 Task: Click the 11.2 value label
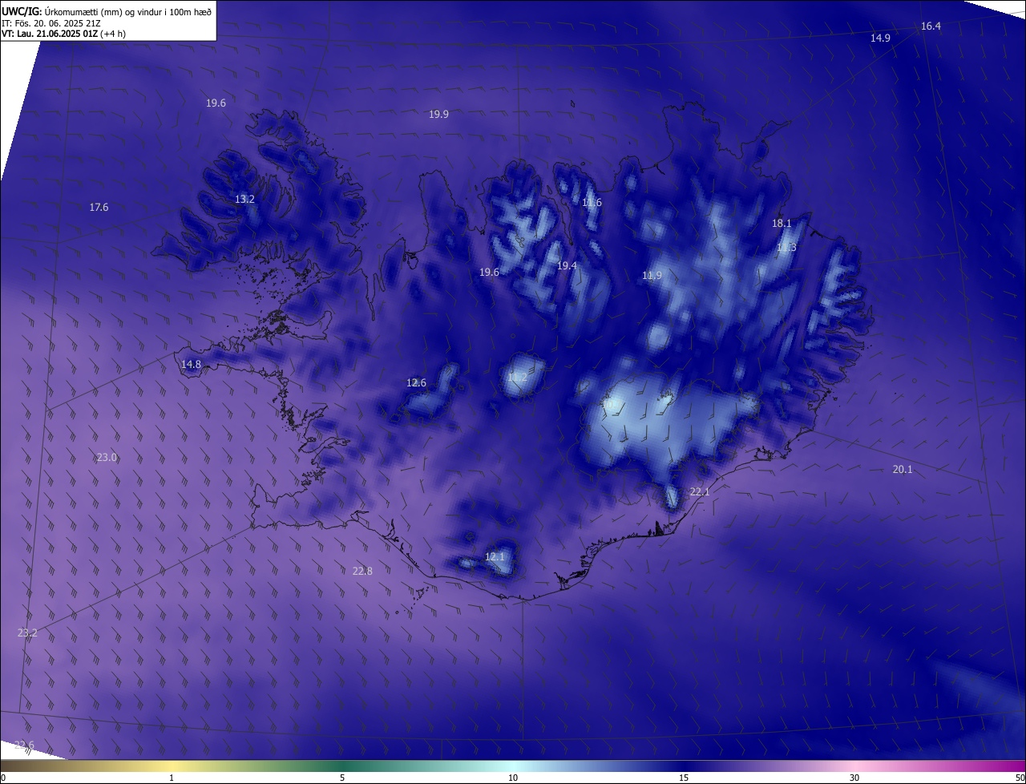518,377
